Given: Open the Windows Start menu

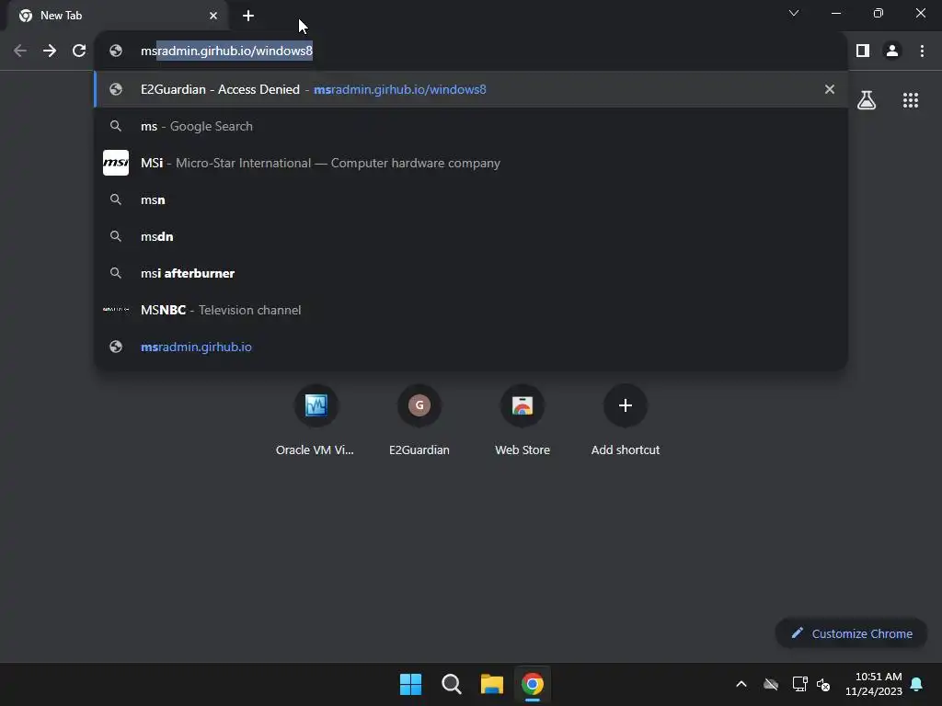Looking at the screenshot, I should pyautogui.click(x=411, y=684).
